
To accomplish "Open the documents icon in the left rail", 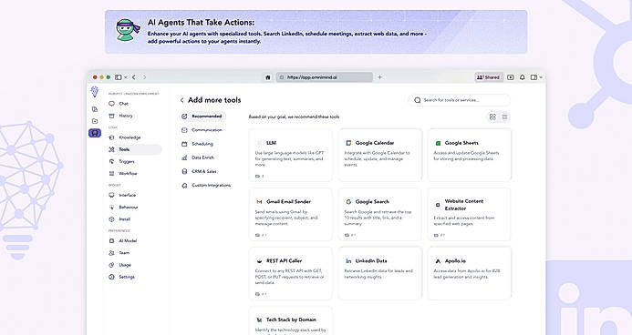I will click(95, 109).
